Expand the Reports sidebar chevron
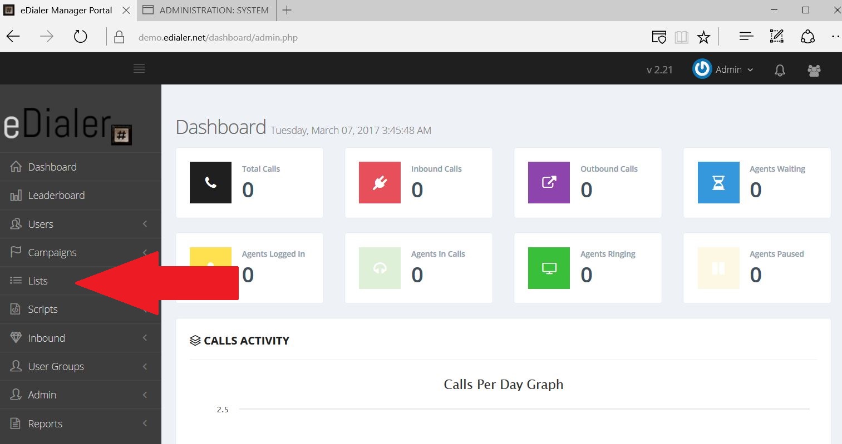The image size is (842, 444). coord(145,423)
